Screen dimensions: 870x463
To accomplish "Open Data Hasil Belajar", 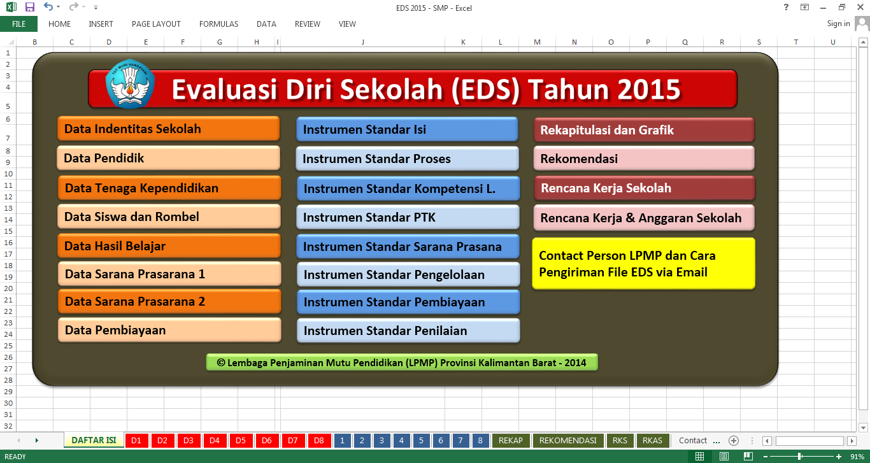I will (169, 246).
